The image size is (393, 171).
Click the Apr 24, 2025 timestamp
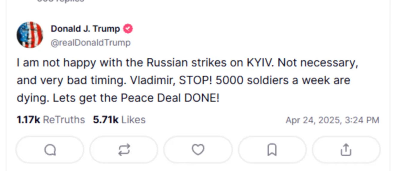332,120
